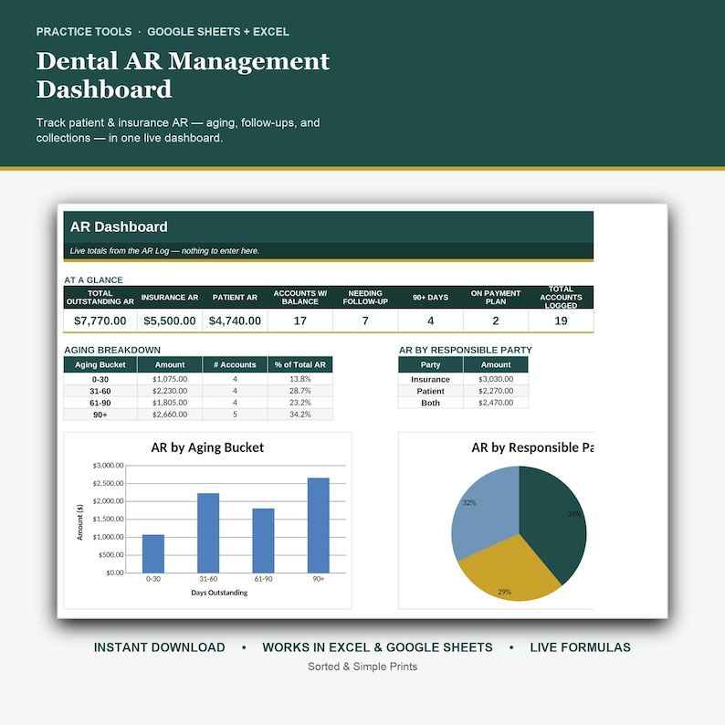725x725 pixels.
Task: Click the 'Sorted & Simple Prints' brand name
Action: tap(362, 667)
